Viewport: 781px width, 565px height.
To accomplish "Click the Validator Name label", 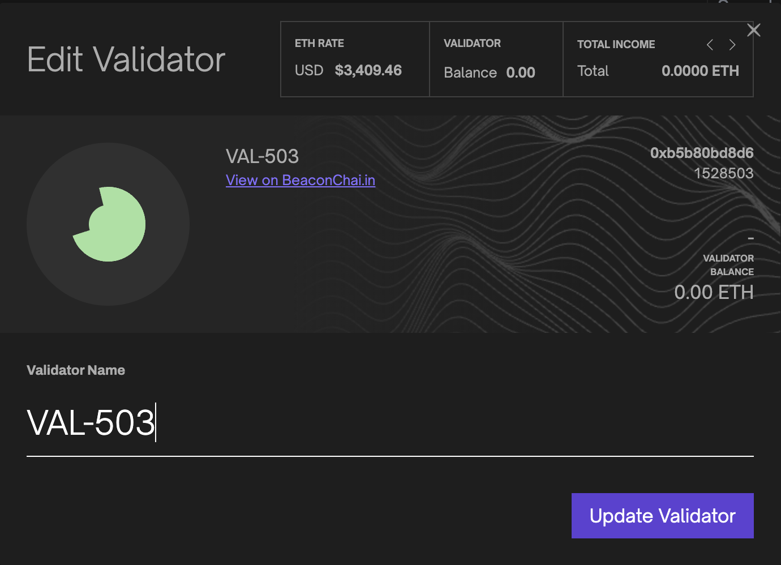I will point(76,370).
